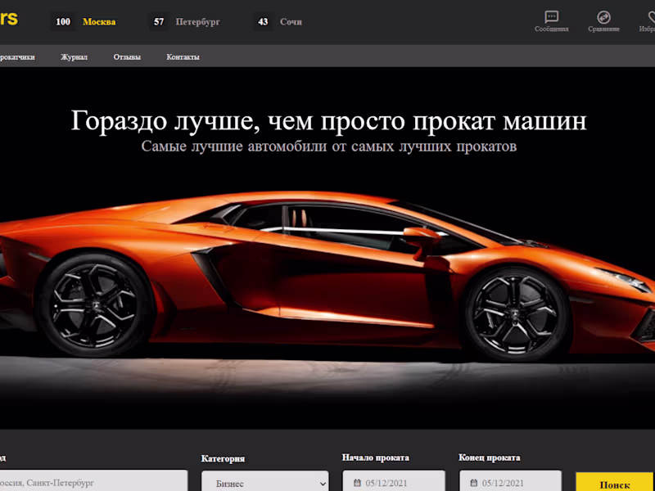Go to the Контакты section

(x=183, y=56)
